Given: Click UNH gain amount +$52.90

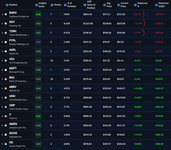Looking at the screenshot, I should coord(159,98).
